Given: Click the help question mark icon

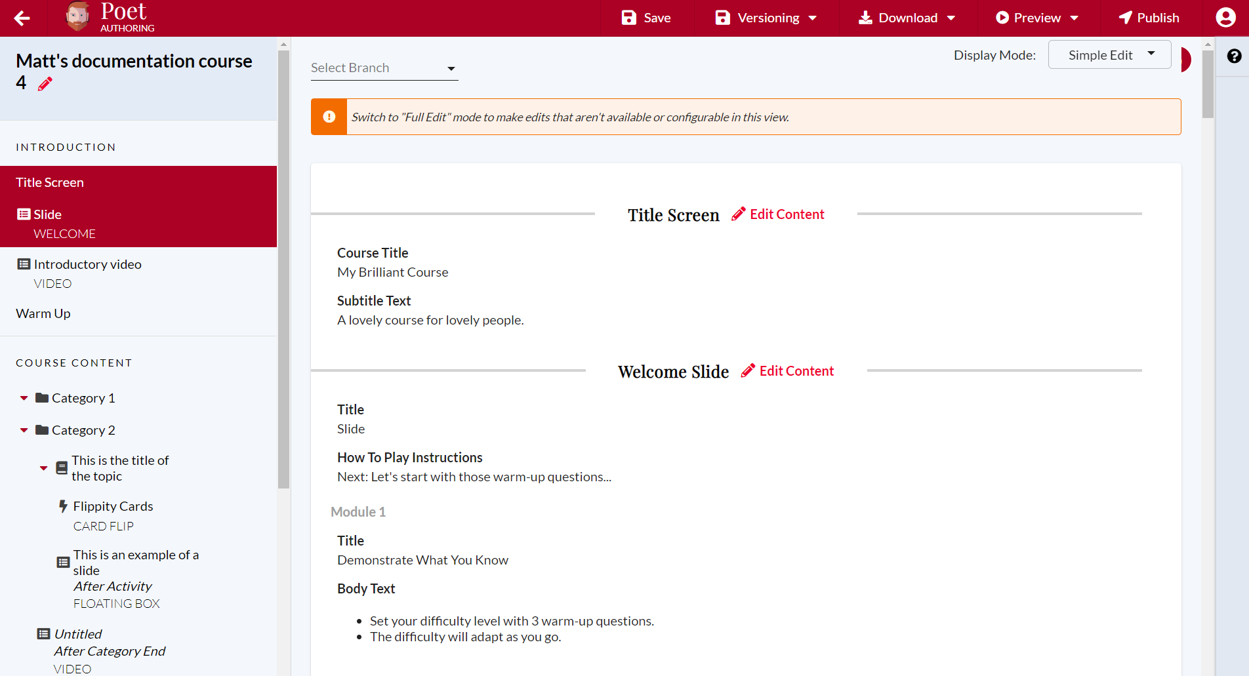Looking at the screenshot, I should click(x=1236, y=57).
